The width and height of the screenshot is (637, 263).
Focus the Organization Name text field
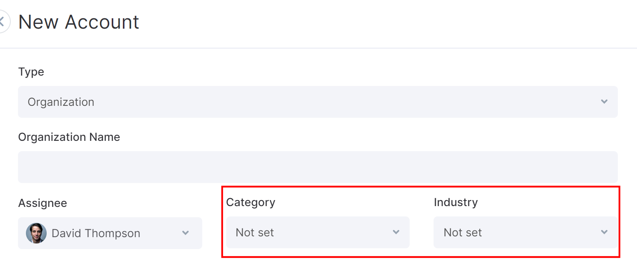click(318, 167)
